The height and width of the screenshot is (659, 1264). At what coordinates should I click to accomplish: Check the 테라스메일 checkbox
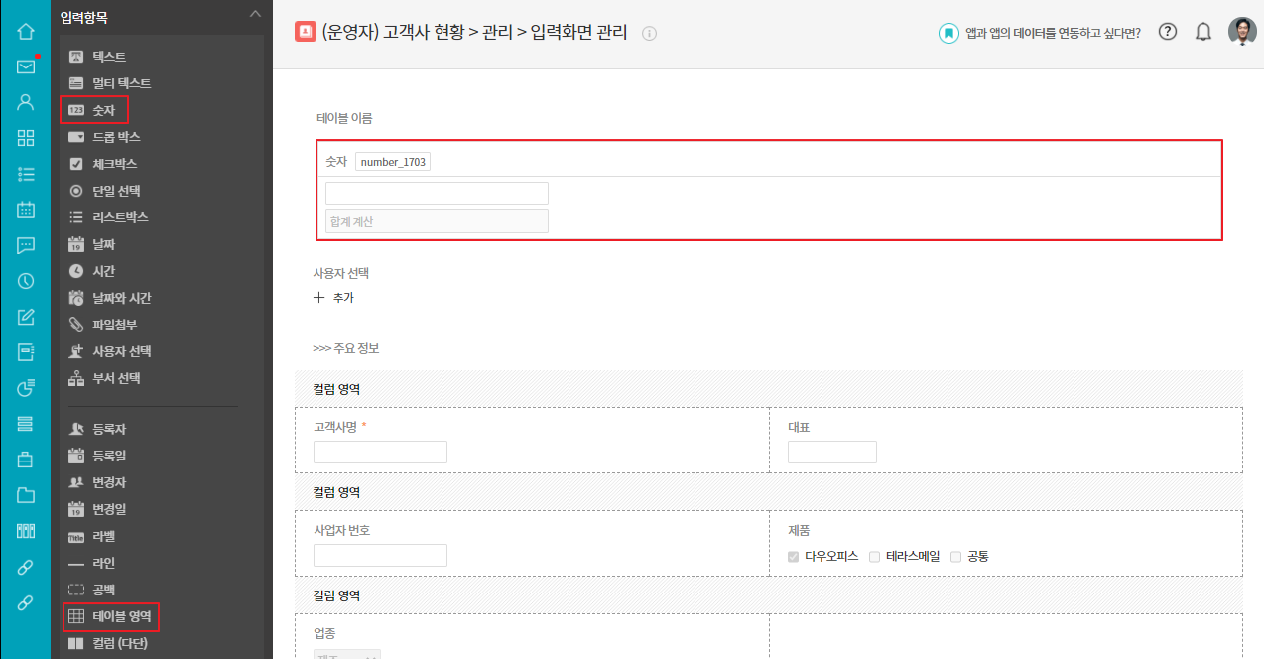tap(874, 557)
